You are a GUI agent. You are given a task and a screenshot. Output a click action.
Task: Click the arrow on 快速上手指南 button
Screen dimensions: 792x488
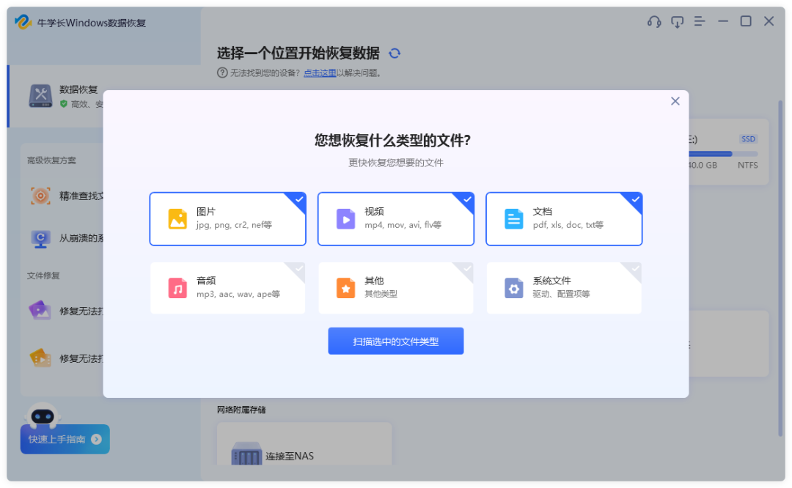(x=97, y=439)
